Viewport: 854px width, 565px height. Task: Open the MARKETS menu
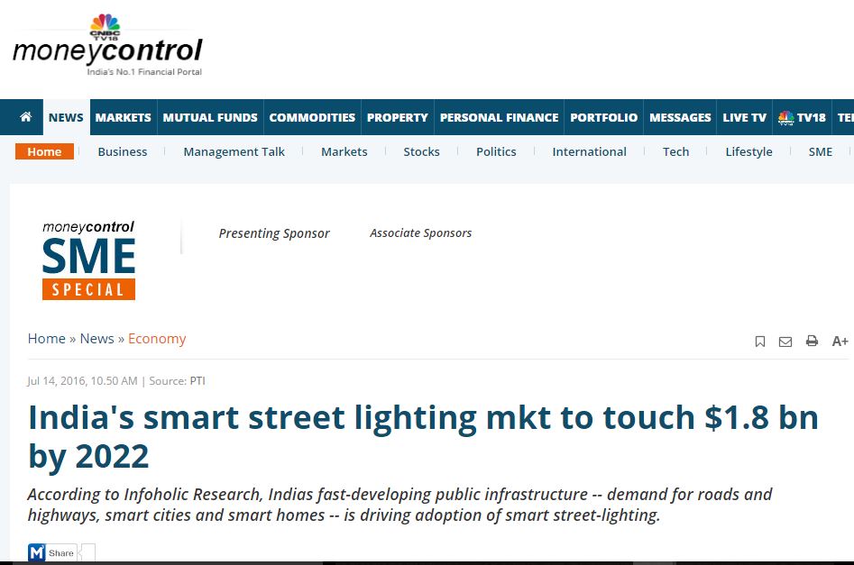point(123,117)
